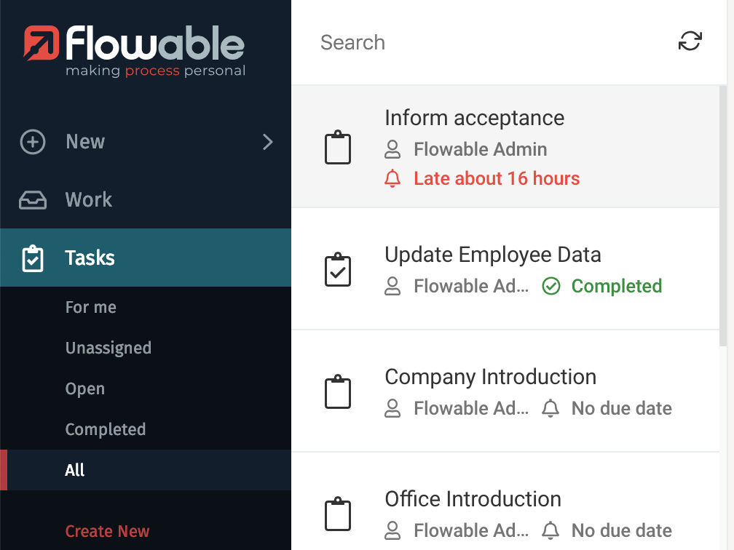Collapse the Tasks sidebar section
This screenshot has height=550, width=734.
[90, 258]
